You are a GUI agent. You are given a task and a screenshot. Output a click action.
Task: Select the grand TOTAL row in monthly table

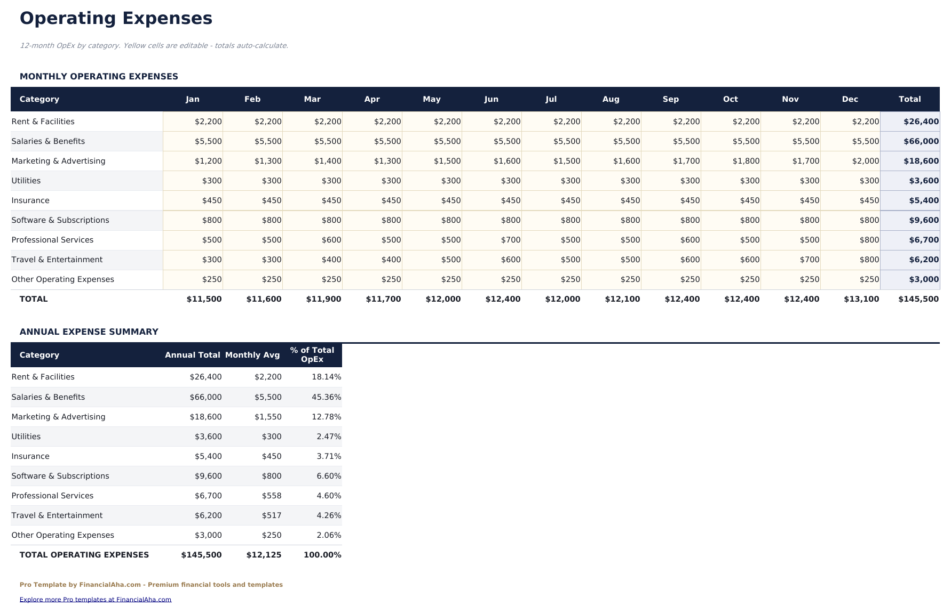(x=34, y=299)
